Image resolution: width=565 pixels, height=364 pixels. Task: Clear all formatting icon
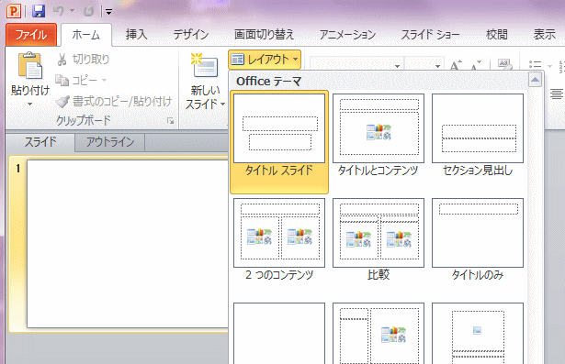coord(504,65)
